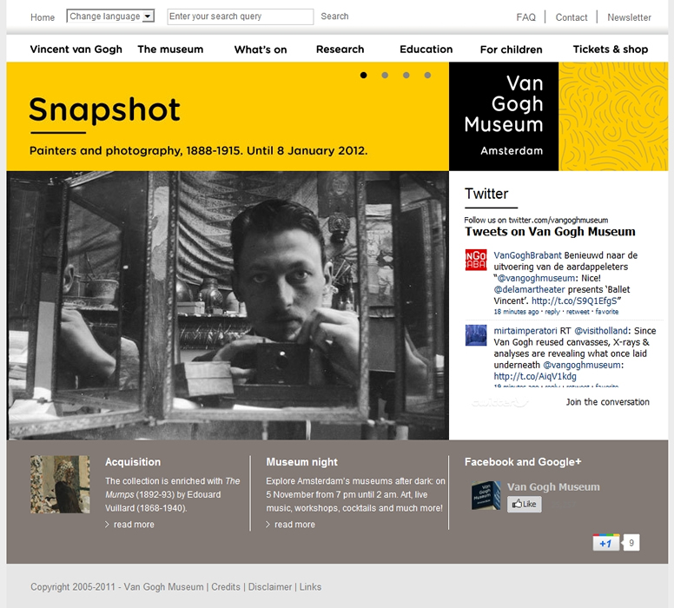674x608 pixels.
Task: Click the search query input field
Action: click(x=240, y=17)
